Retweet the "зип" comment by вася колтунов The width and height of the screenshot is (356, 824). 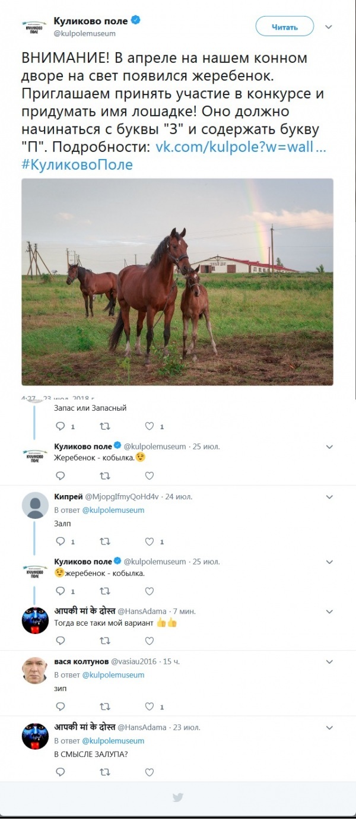[x=104, y=707]
